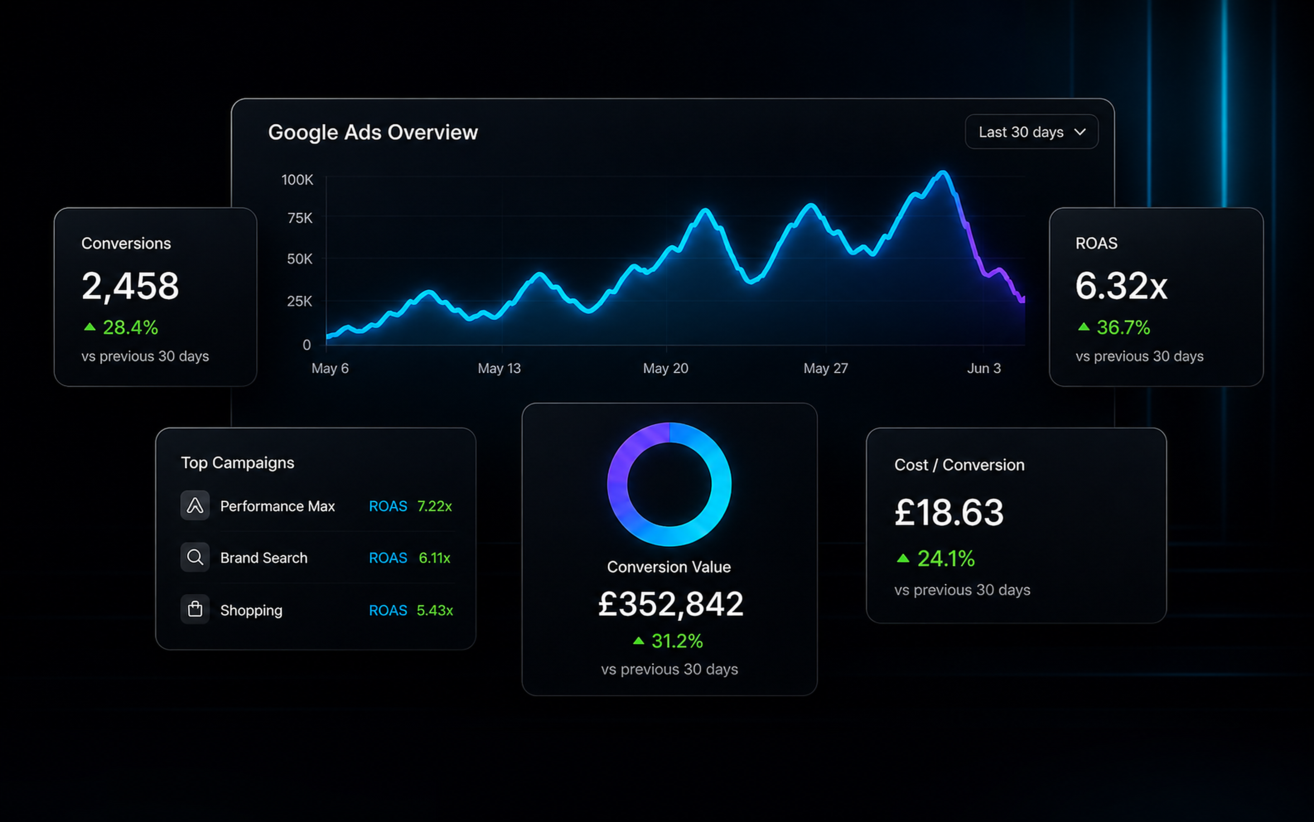Click the Conversion Value donut chart

pyautogui.click(x=669, y=484)
